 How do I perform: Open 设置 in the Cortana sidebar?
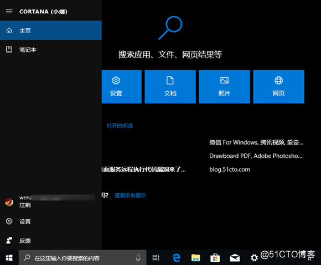click(51, 221)
